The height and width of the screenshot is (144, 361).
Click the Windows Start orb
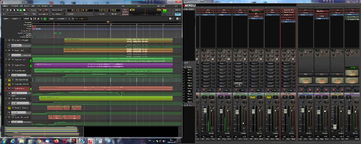coord(4,141)
